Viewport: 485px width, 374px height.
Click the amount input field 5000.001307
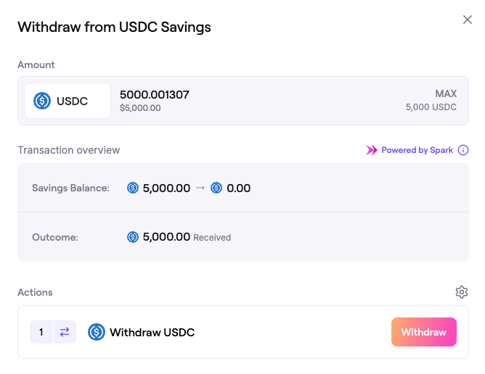click(x=155, y=94)
